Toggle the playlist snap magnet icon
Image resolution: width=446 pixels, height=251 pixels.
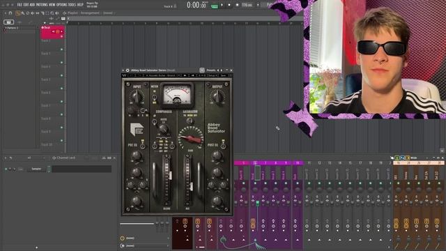[10, 13]
